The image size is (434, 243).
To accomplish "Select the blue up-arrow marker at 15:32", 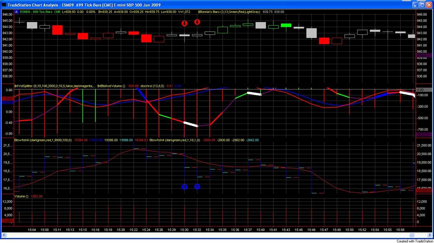I will click(197, 187).
